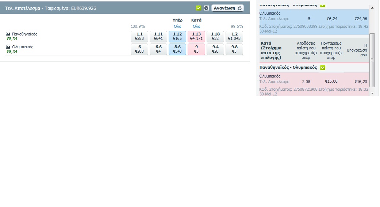Image resolution: width=380 pixels, height=207 pixels.
Task: Select odds 1.11 €641 cell
Action: pos(158,37)
